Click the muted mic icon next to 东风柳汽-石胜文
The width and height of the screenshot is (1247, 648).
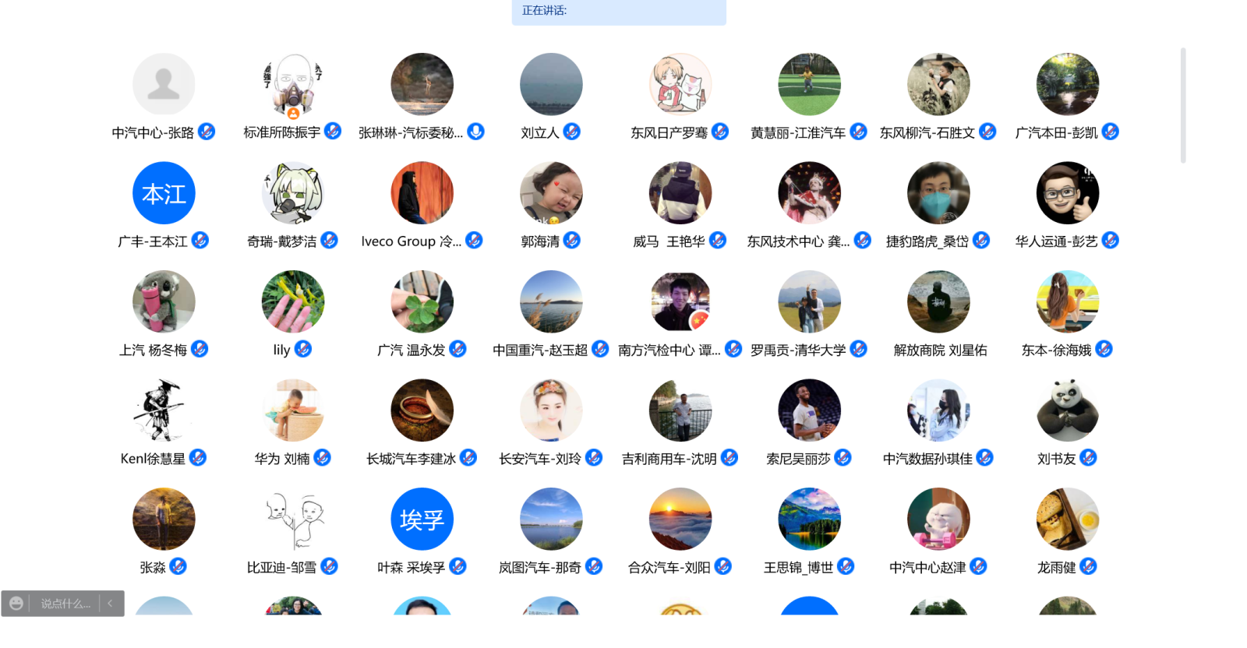987,132
